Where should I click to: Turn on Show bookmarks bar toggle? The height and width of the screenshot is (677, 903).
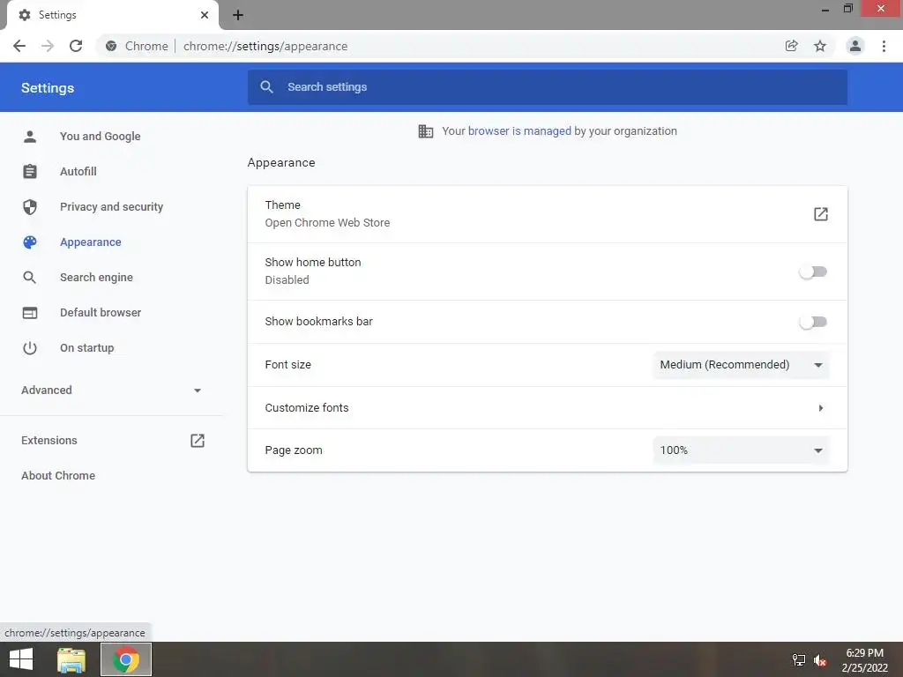click(813, 322)
